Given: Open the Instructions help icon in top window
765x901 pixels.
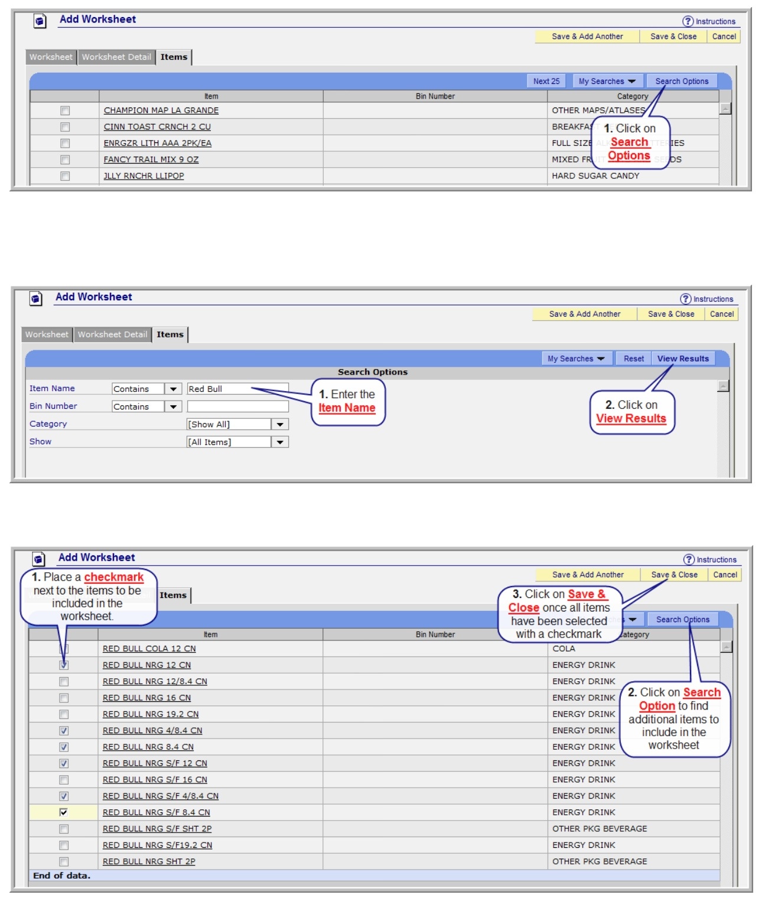Looking at the screenshot, I should (688, 21).
